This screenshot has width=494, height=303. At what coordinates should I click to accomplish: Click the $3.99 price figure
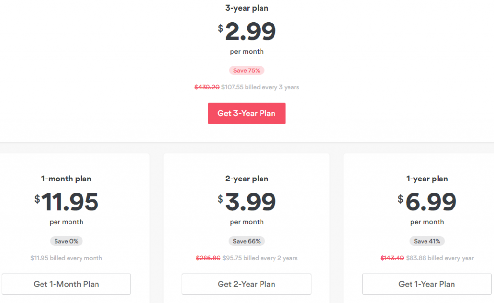[x=247, y=202]
